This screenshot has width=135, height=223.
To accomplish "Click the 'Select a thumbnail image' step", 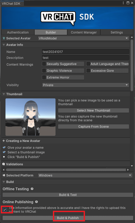I will [x=26, y=152].
